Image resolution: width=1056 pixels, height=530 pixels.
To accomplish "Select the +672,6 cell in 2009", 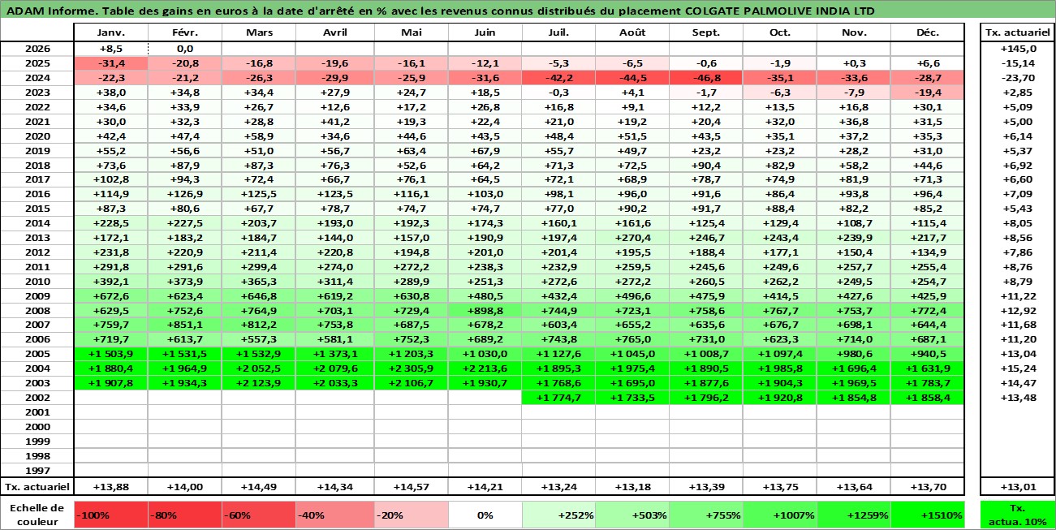I will pyautogui.click(x=110, y=295).
